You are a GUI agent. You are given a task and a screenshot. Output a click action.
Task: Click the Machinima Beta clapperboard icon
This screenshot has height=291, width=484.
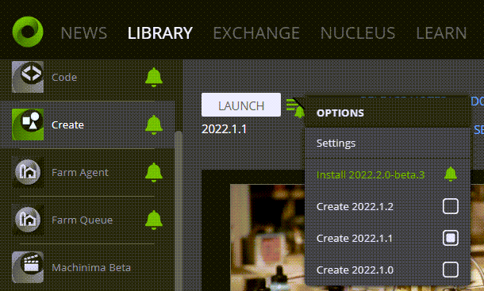28,267
